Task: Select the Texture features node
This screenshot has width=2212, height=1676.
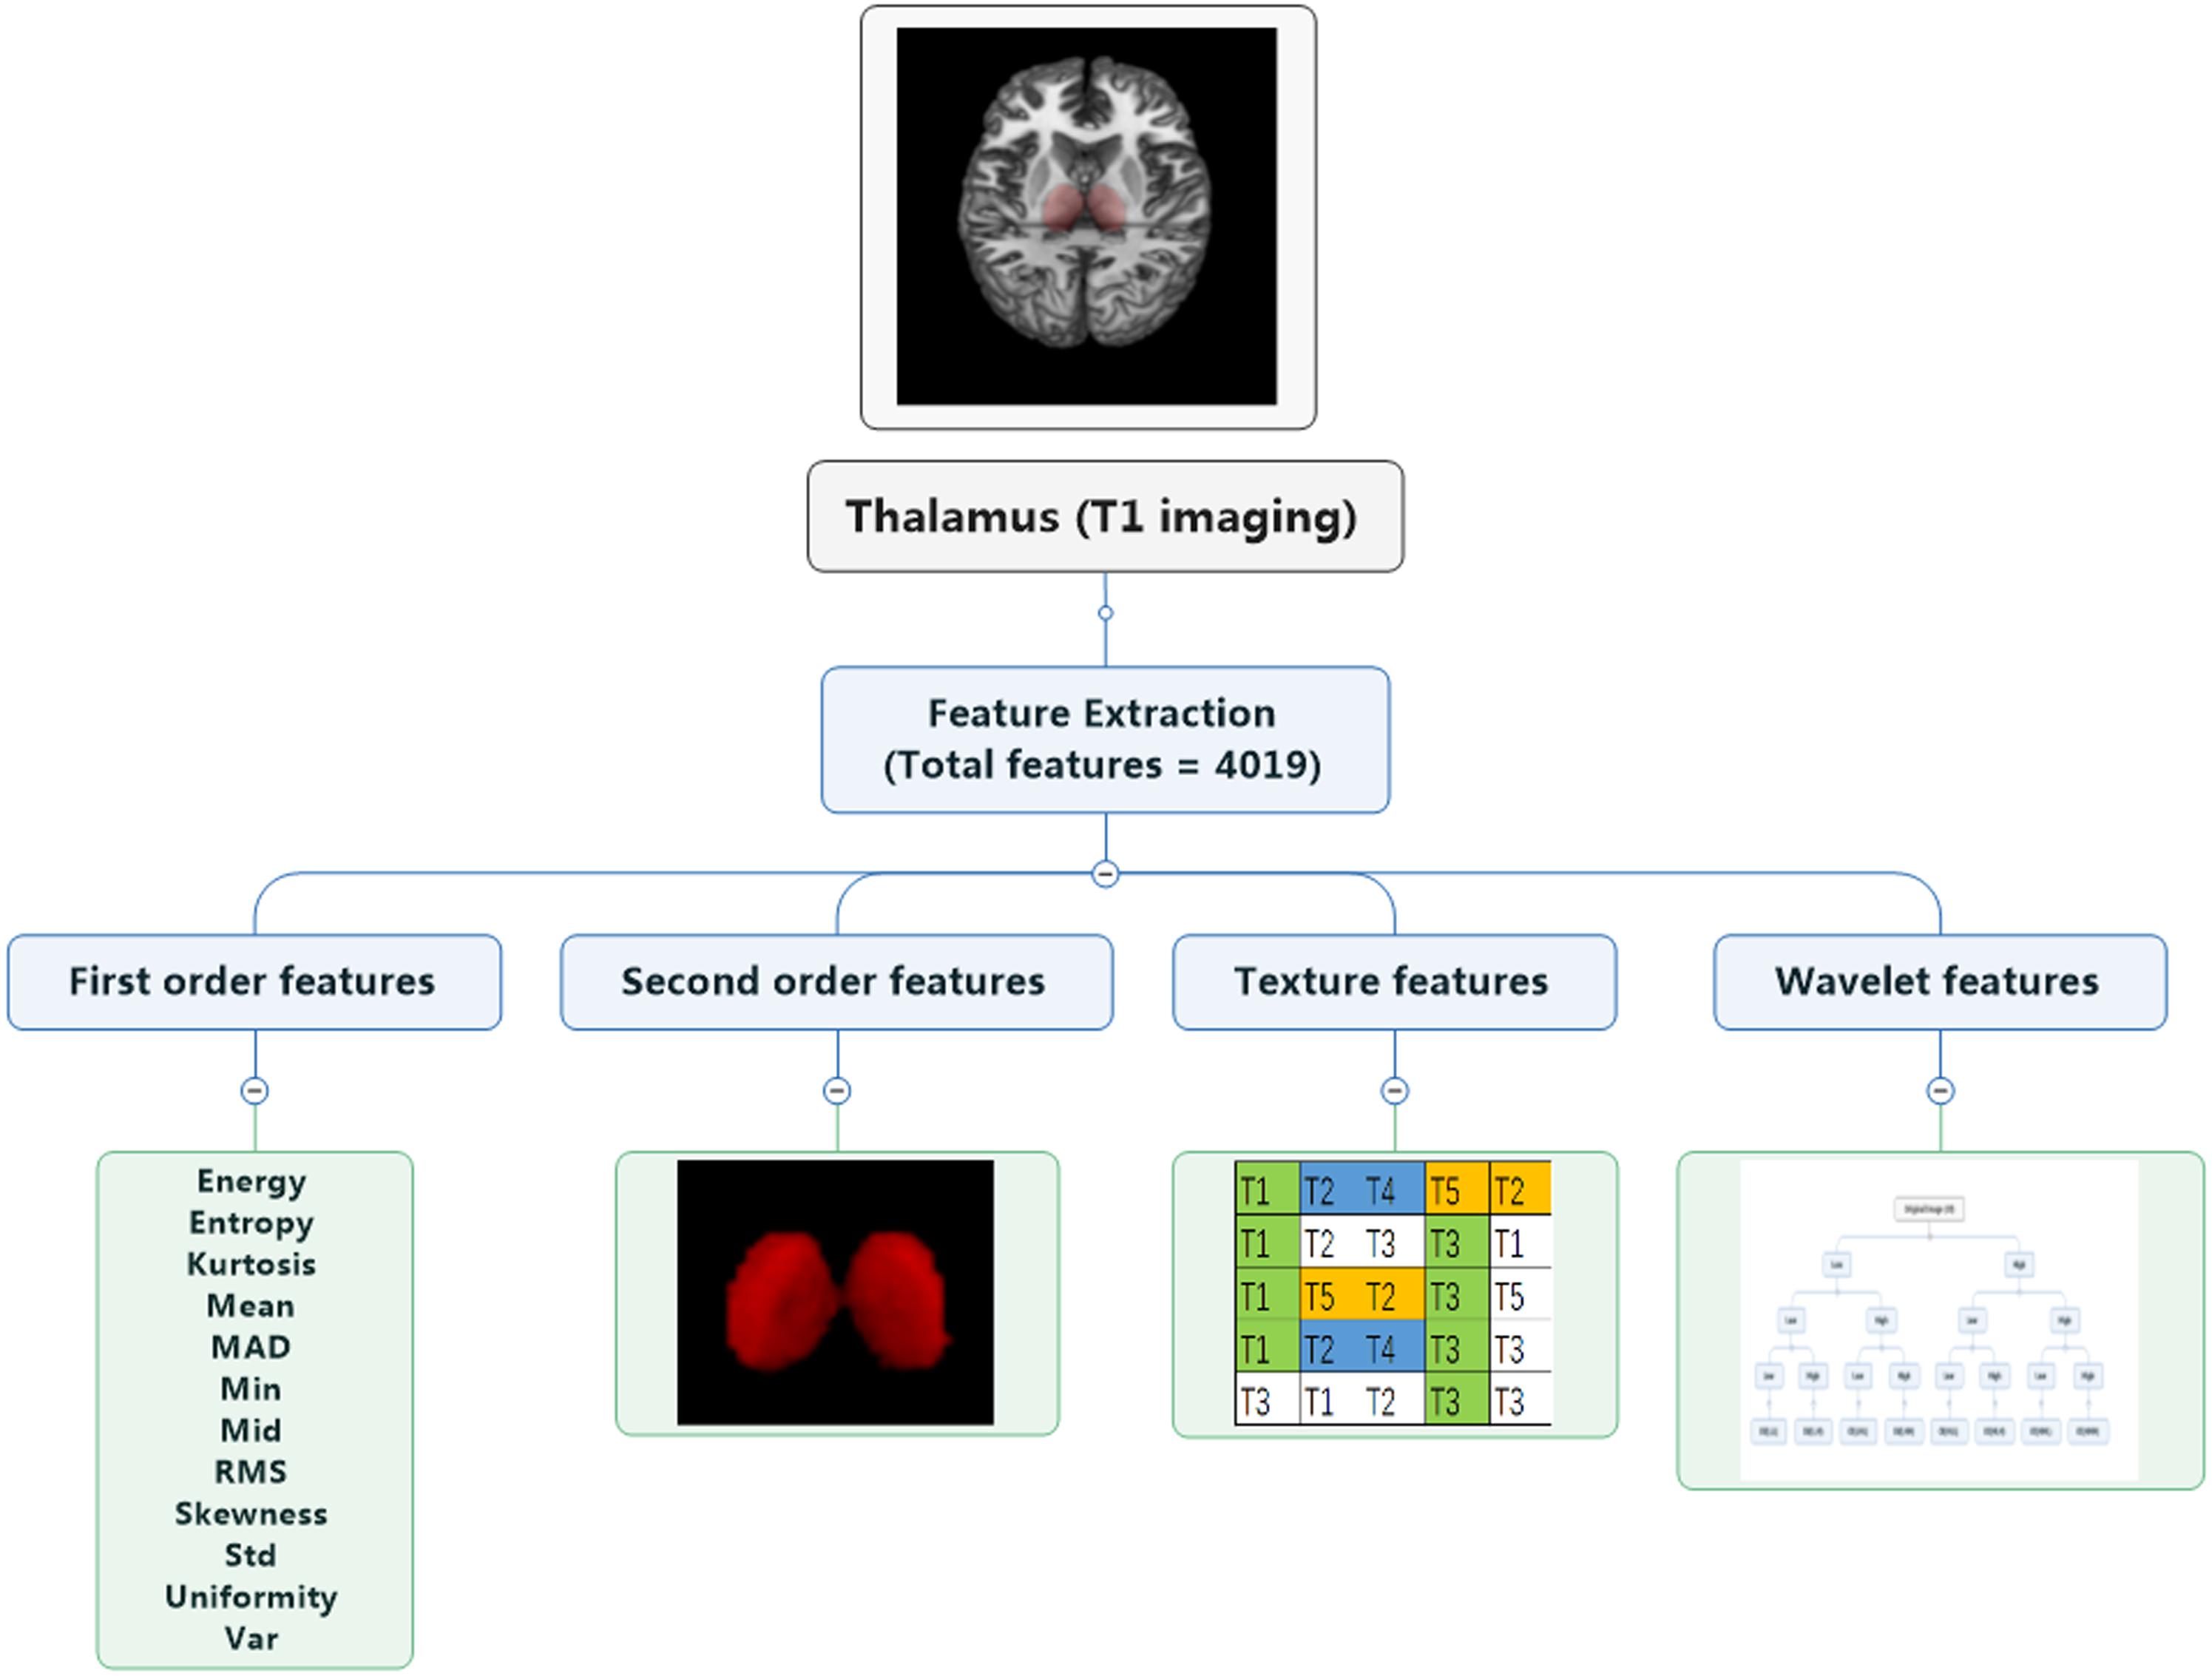Action: pyautogui.click(x=1394, y=982)
